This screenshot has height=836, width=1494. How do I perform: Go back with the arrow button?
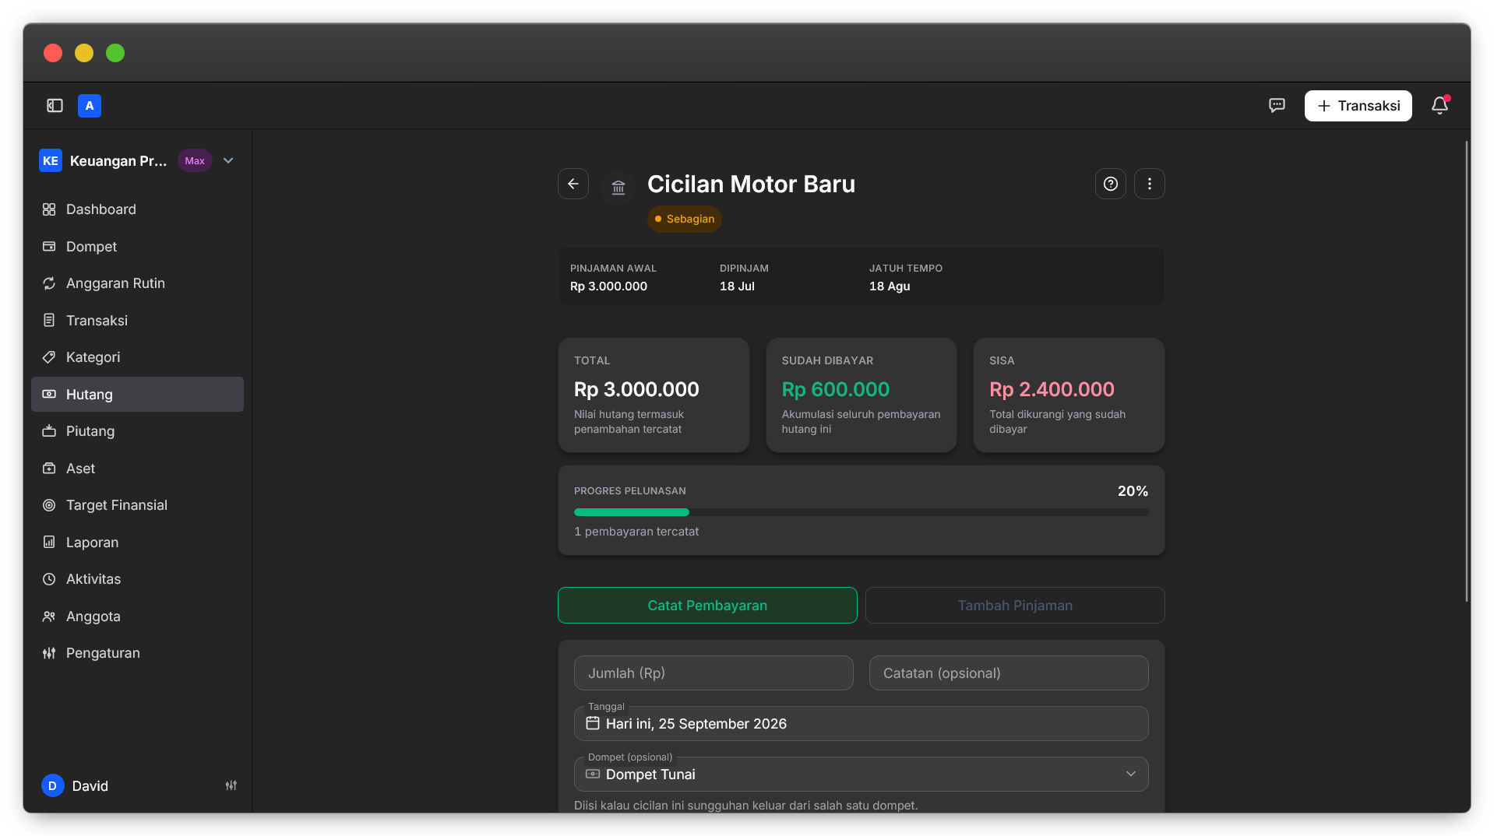click(x=573, y=184)
